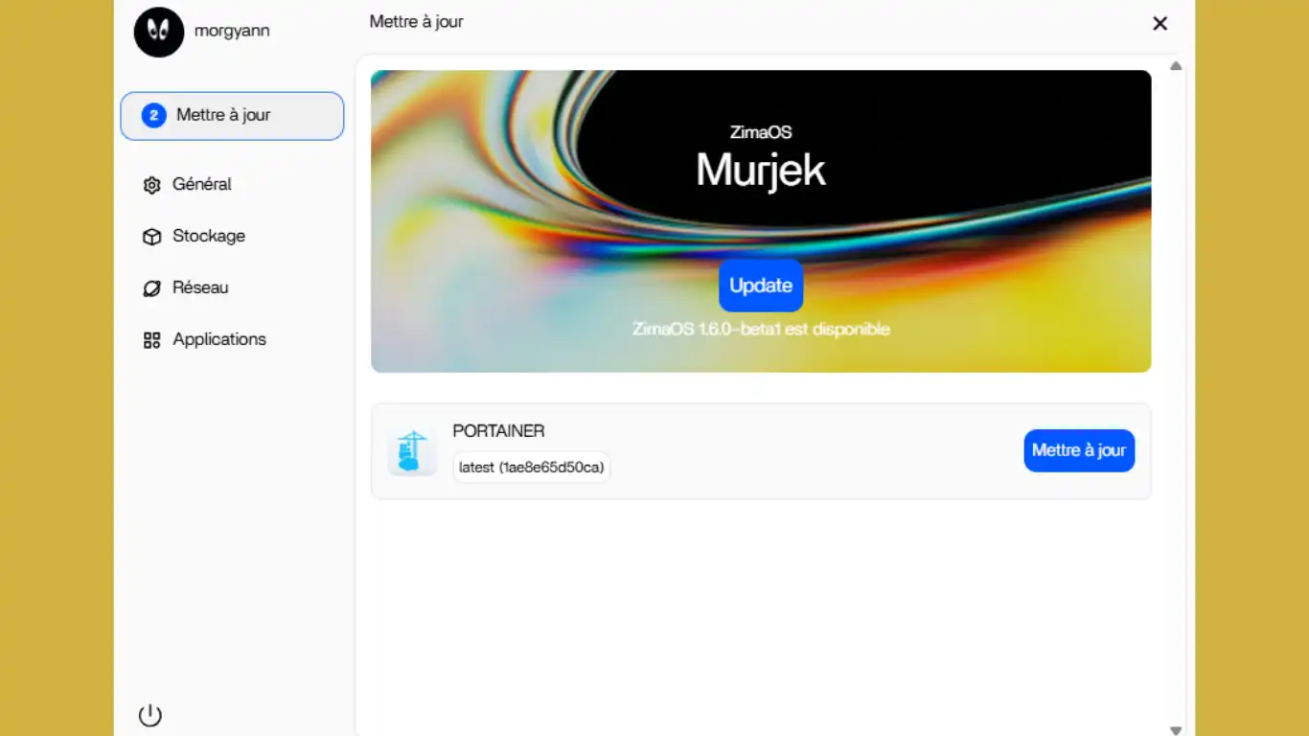Close the Mettre à jour settings panel
The height and width of the screenshot is (736, 1309).
coord(1160,24)
